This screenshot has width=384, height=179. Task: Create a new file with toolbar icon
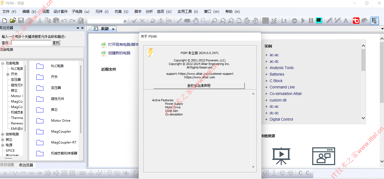pos(4,21)
